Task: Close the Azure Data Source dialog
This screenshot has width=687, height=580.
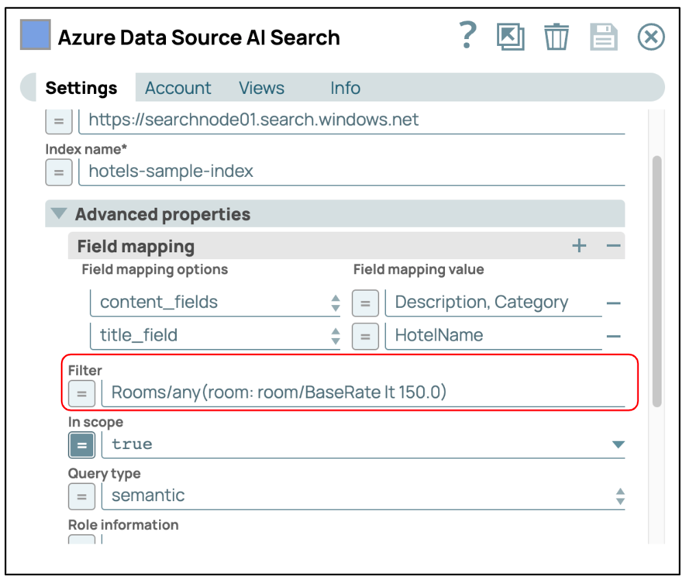Action: coord(651,36)
